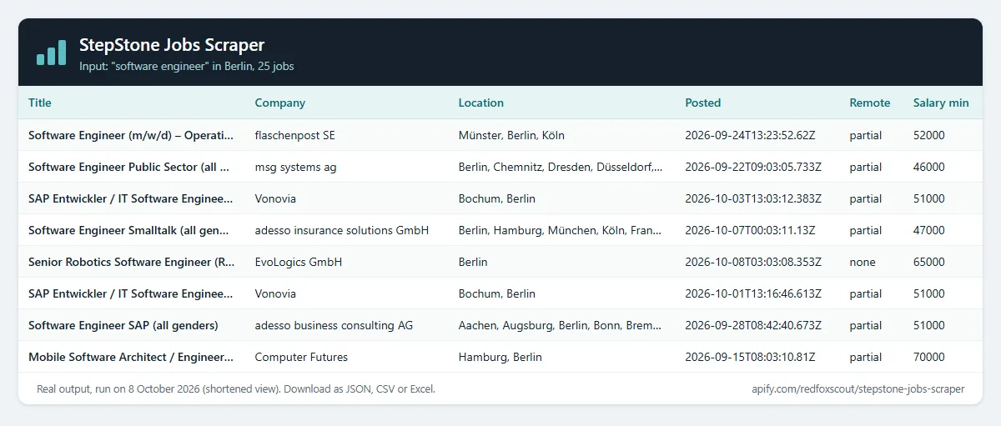The image size is (1001, 426).
Task: Click the StepStone bar chart logo icon
Action: coord(51,52)
